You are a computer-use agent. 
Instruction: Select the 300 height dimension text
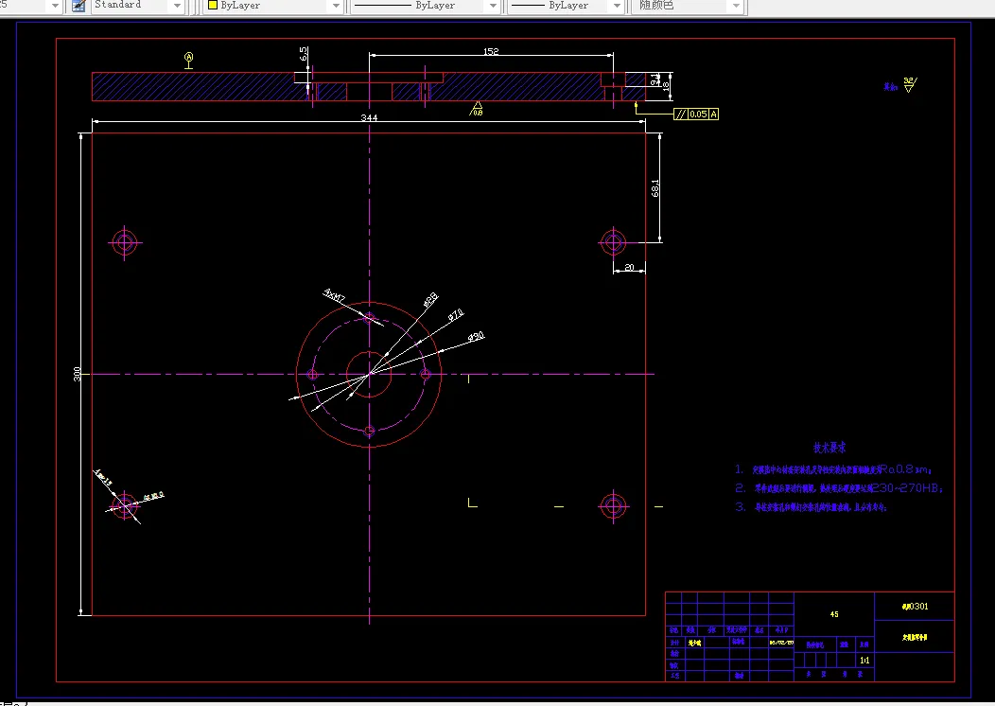[78, 374]
